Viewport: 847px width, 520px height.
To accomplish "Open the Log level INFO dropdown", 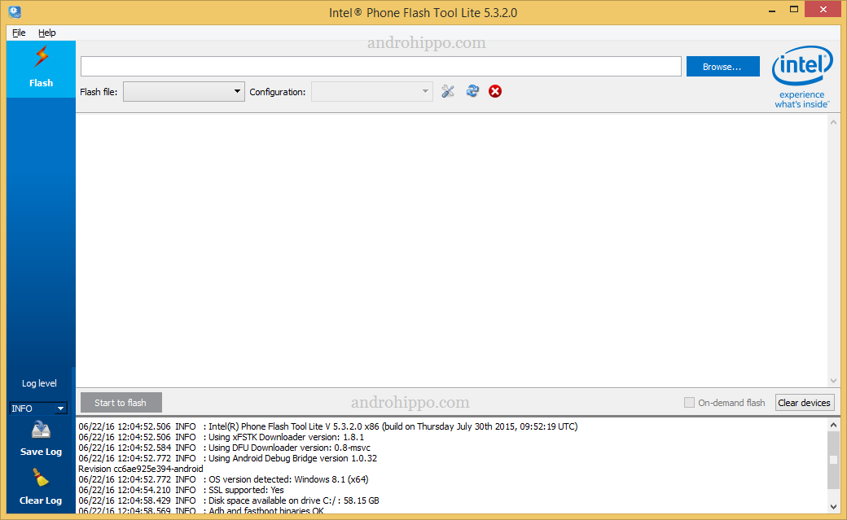I will [x=37, y=409].
